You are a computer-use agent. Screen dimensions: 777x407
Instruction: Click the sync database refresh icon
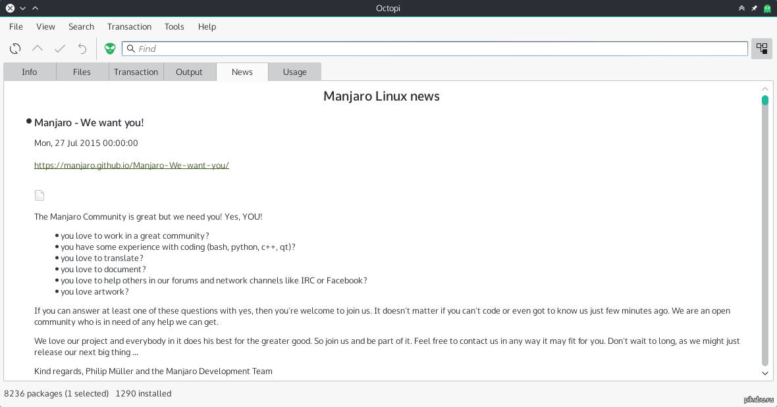click(x=15, y=49)
